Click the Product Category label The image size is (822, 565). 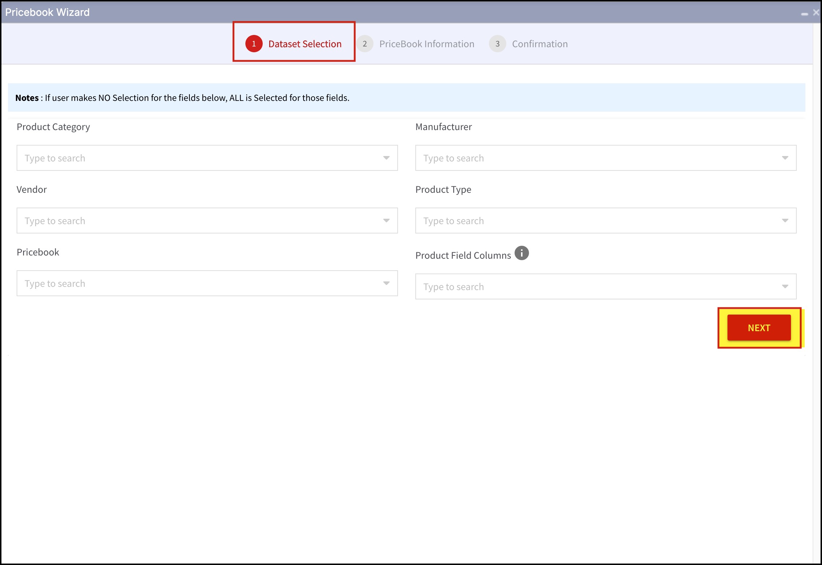[x=53, y=127]
